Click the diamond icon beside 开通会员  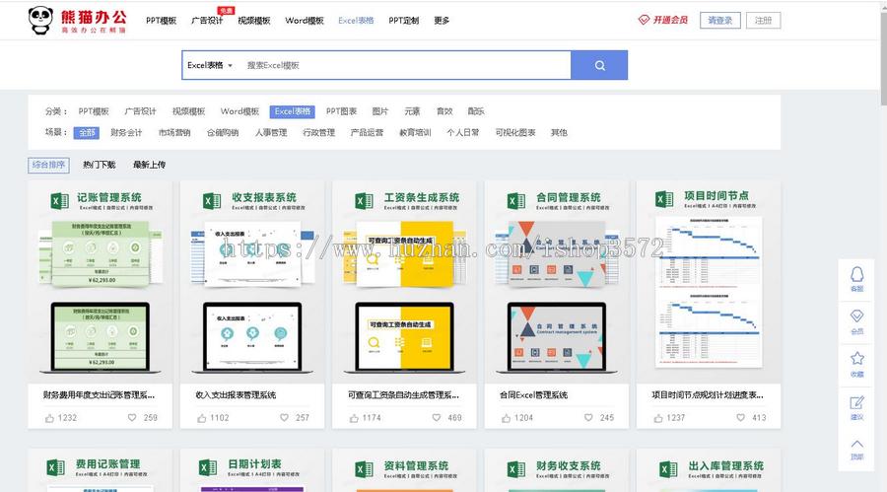644,20
